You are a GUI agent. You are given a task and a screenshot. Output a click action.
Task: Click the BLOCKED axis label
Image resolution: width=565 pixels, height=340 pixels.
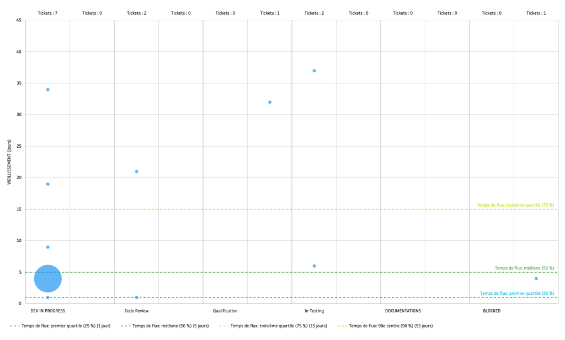coord(492,311)
